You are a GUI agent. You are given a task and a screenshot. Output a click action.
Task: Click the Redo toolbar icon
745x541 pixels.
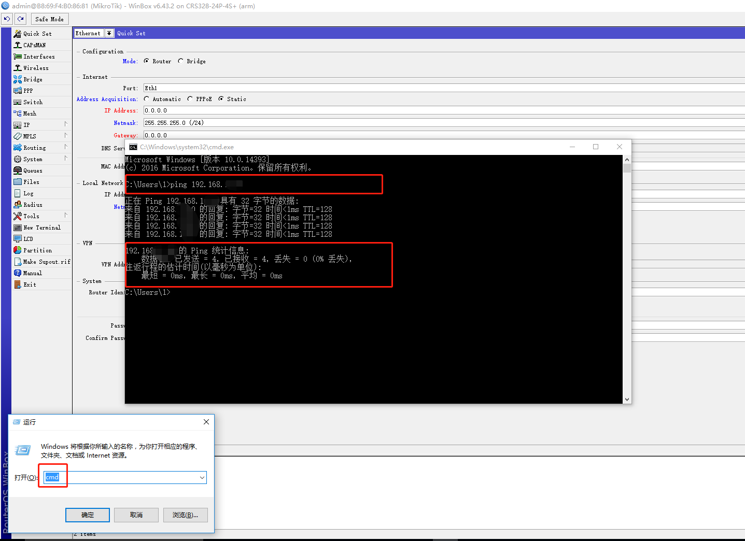click(20, 19)
